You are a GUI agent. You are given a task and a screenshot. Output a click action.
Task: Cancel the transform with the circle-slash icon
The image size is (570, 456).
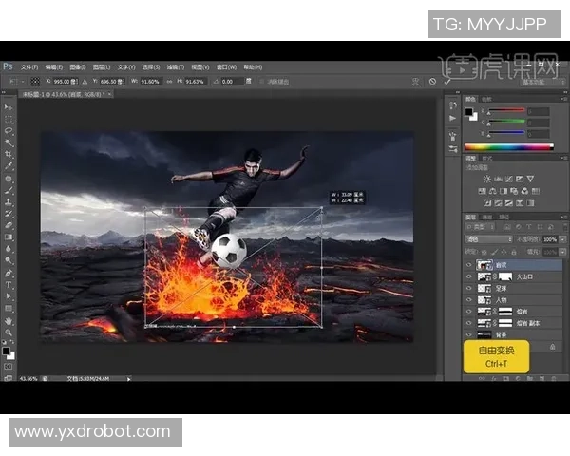(x=432, y=82)
